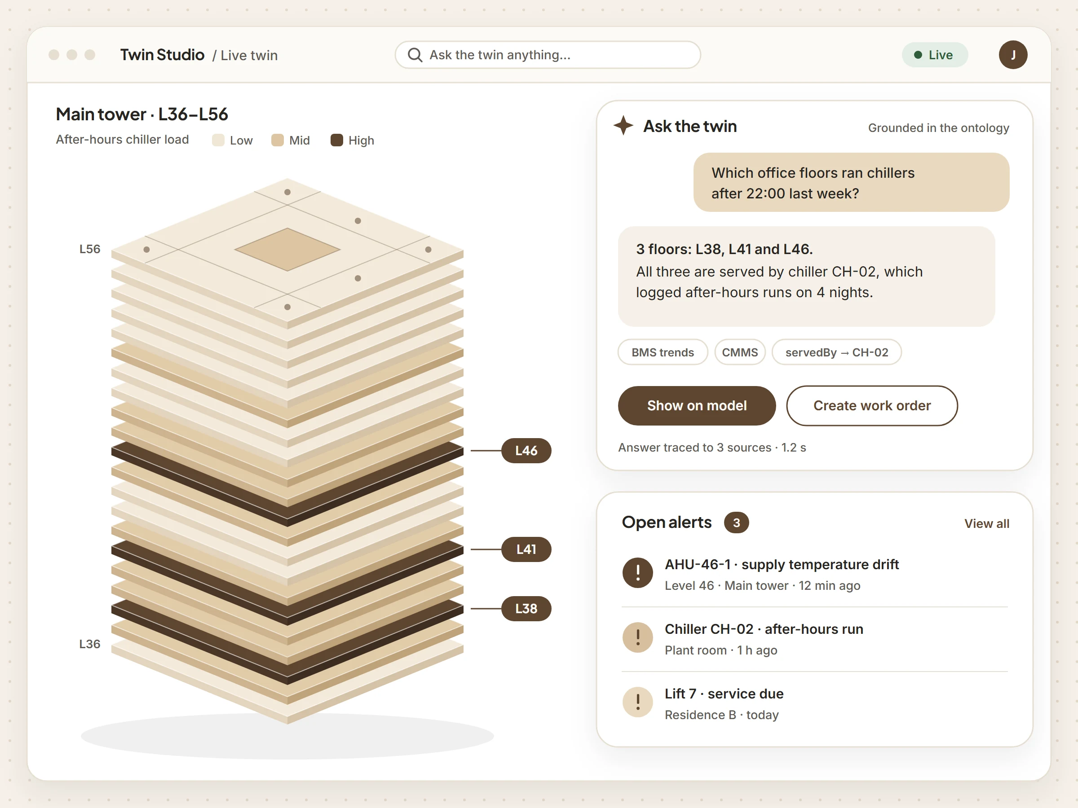
Task: Click the Show on model button
Action: click(x=696, y=406)
